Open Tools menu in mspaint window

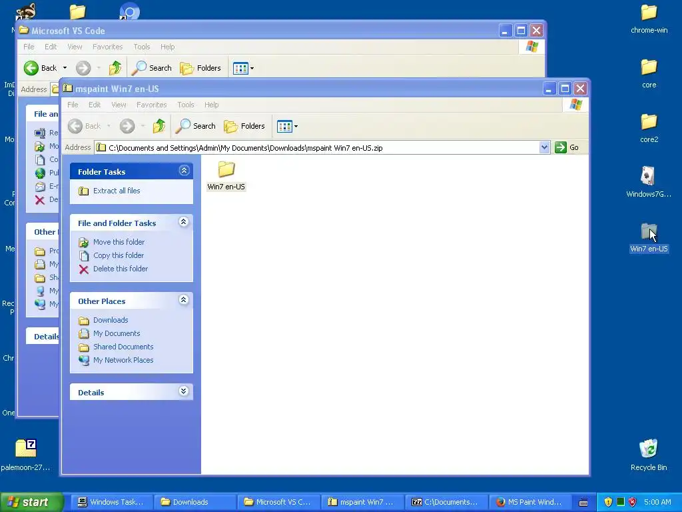(x=186, y=105)
